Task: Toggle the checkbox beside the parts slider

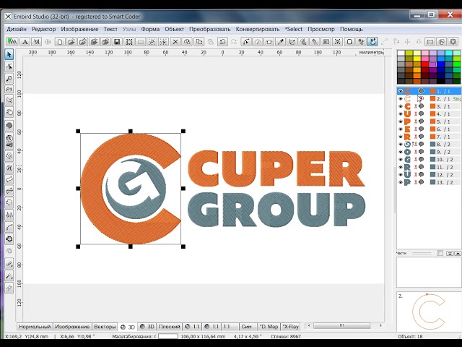Action: pos(440,253)
